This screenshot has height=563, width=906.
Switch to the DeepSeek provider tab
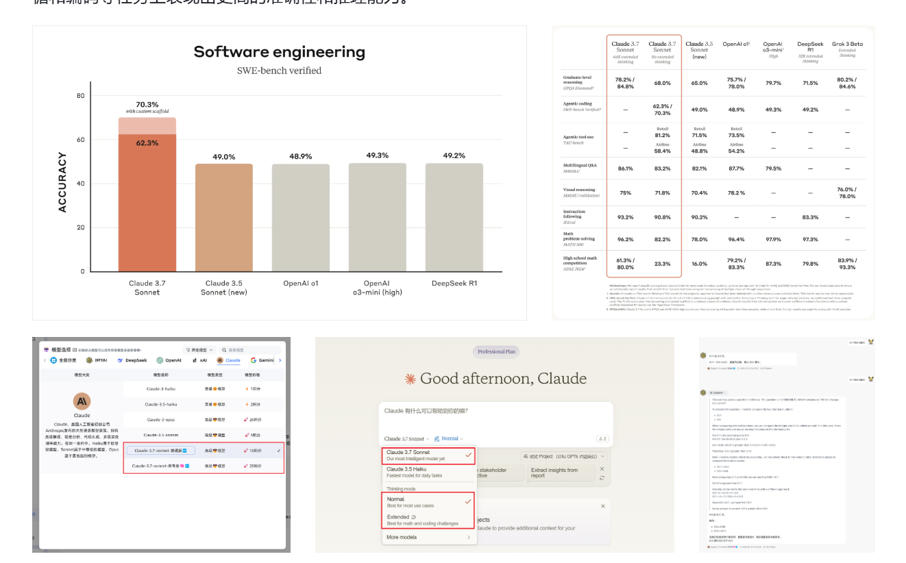(x=132, y=360)
